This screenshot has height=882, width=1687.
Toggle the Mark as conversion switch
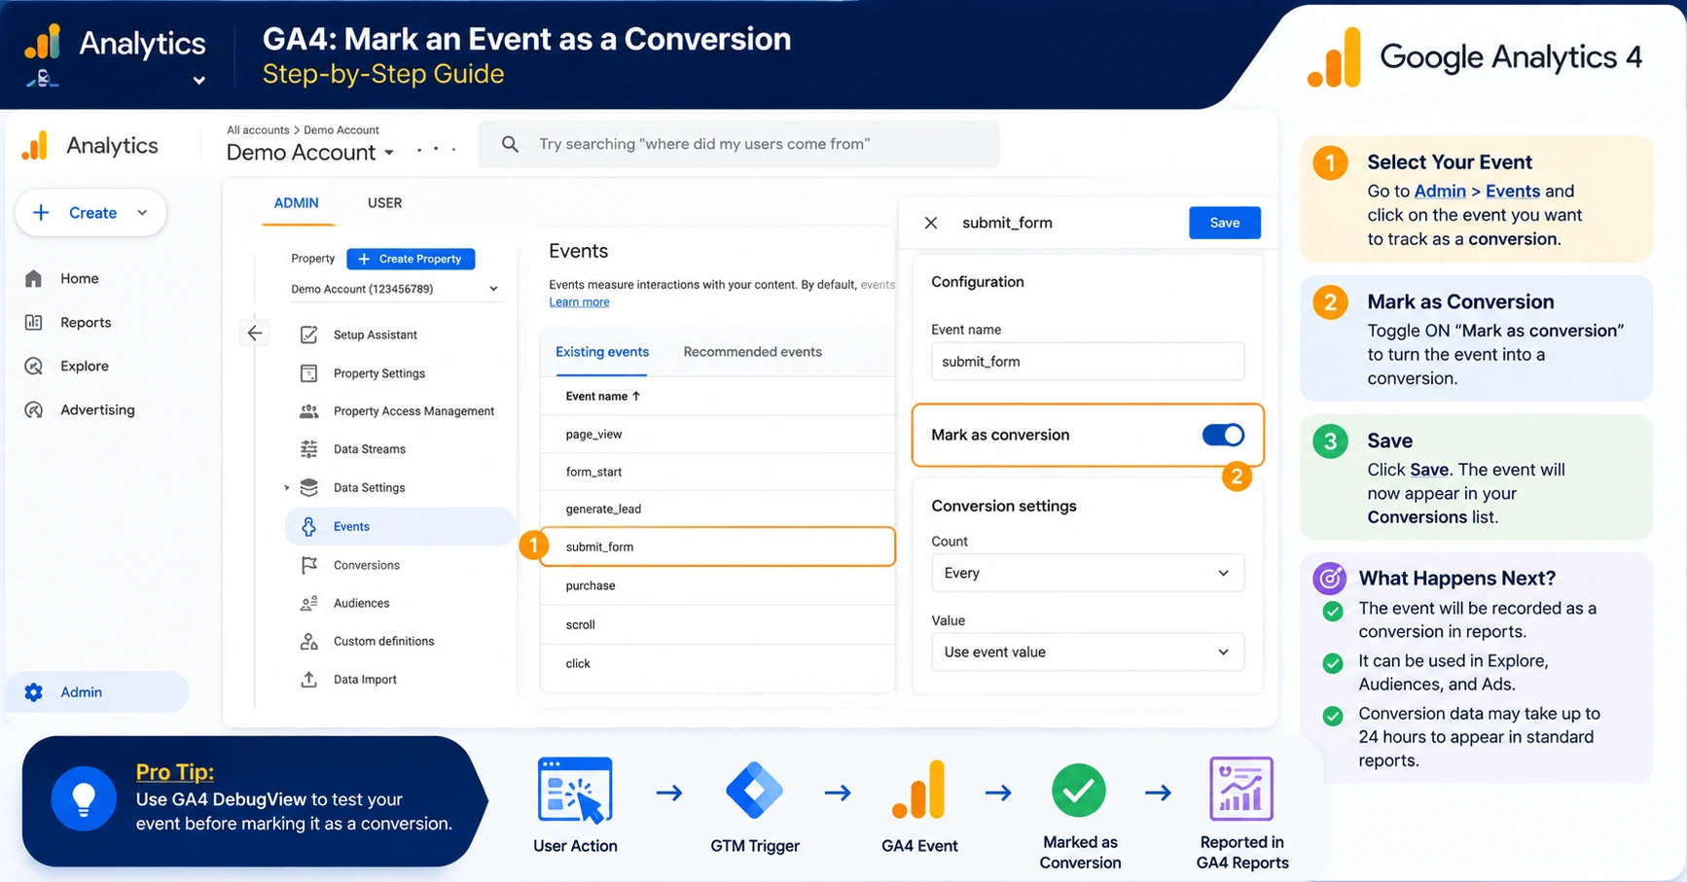(x=1223, y=435)
